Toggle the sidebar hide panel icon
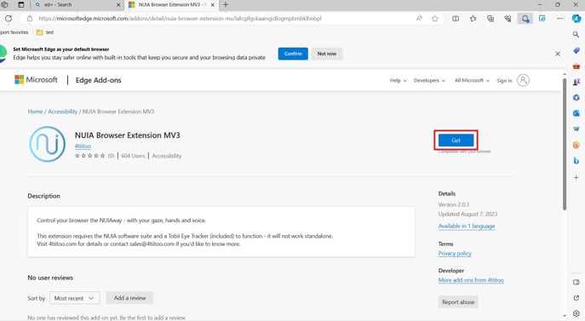585x321 pixels. click(576, 282)
